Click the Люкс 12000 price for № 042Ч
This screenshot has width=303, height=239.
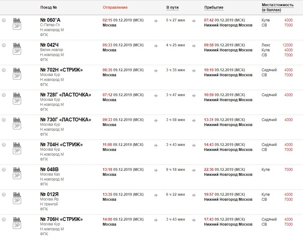click(x=287, y=45)
